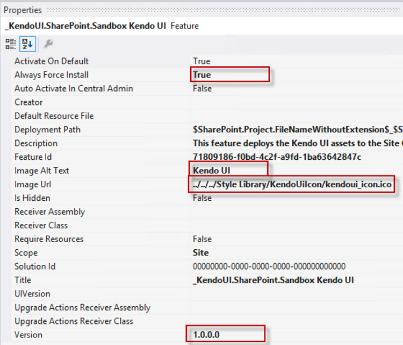
Task: Select the Deployment Path property label
Action: pyautogui.click(x=47, y=130)
